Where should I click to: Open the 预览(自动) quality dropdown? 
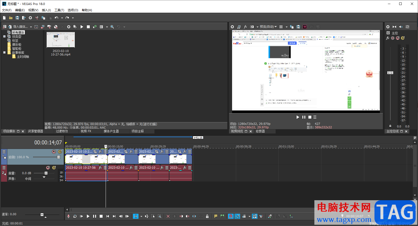268,27
